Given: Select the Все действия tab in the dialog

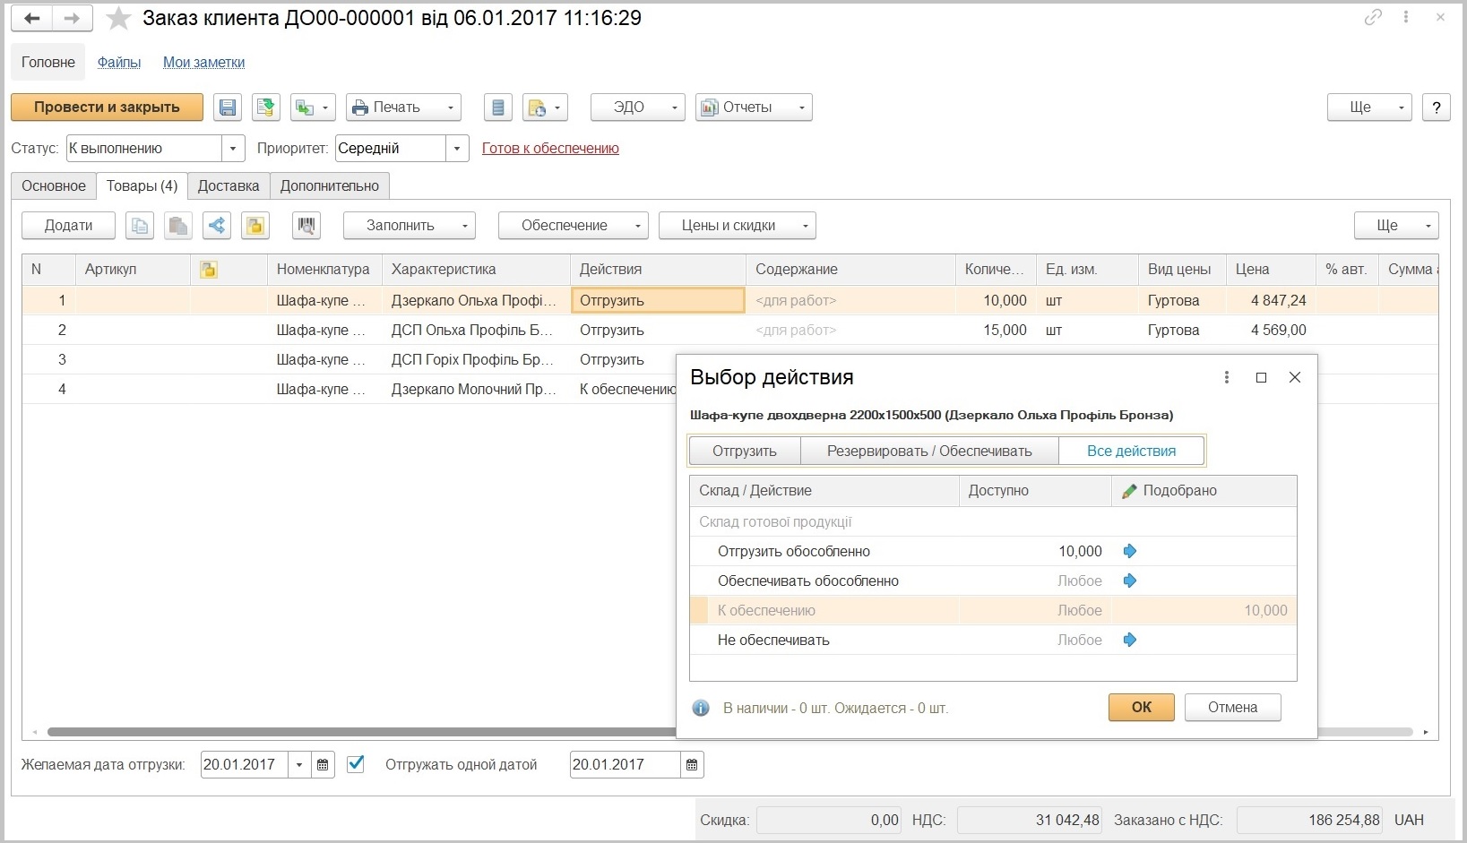Looking at the screenshot, I should pyautogui.click(x=1131, y=451).
